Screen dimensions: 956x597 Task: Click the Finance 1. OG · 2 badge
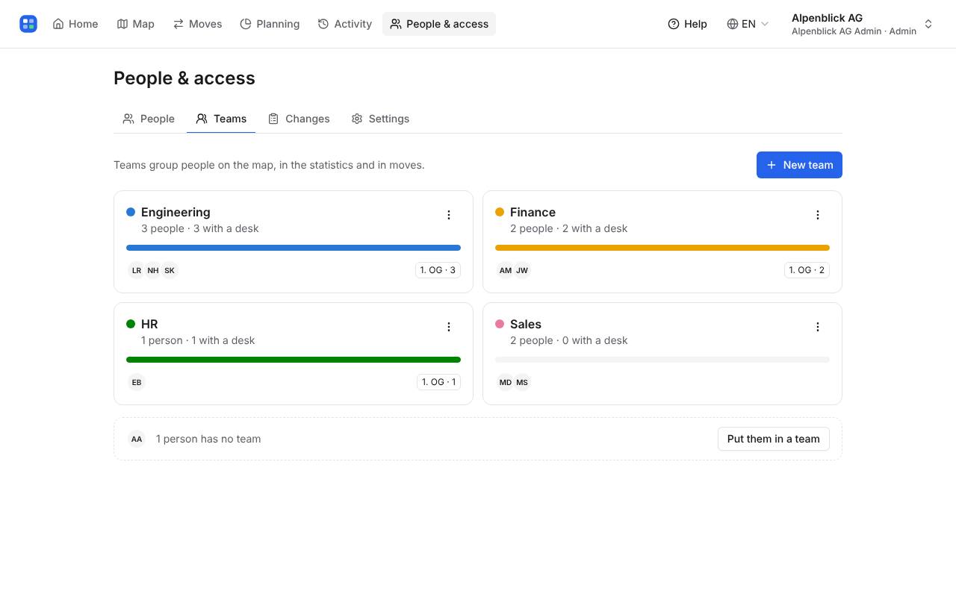point(807,270)
